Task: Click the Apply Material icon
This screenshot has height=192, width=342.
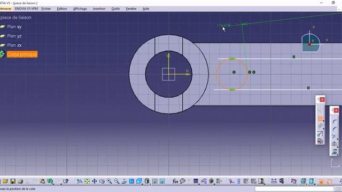Action: pyautogui.click(x=294, y=181)
